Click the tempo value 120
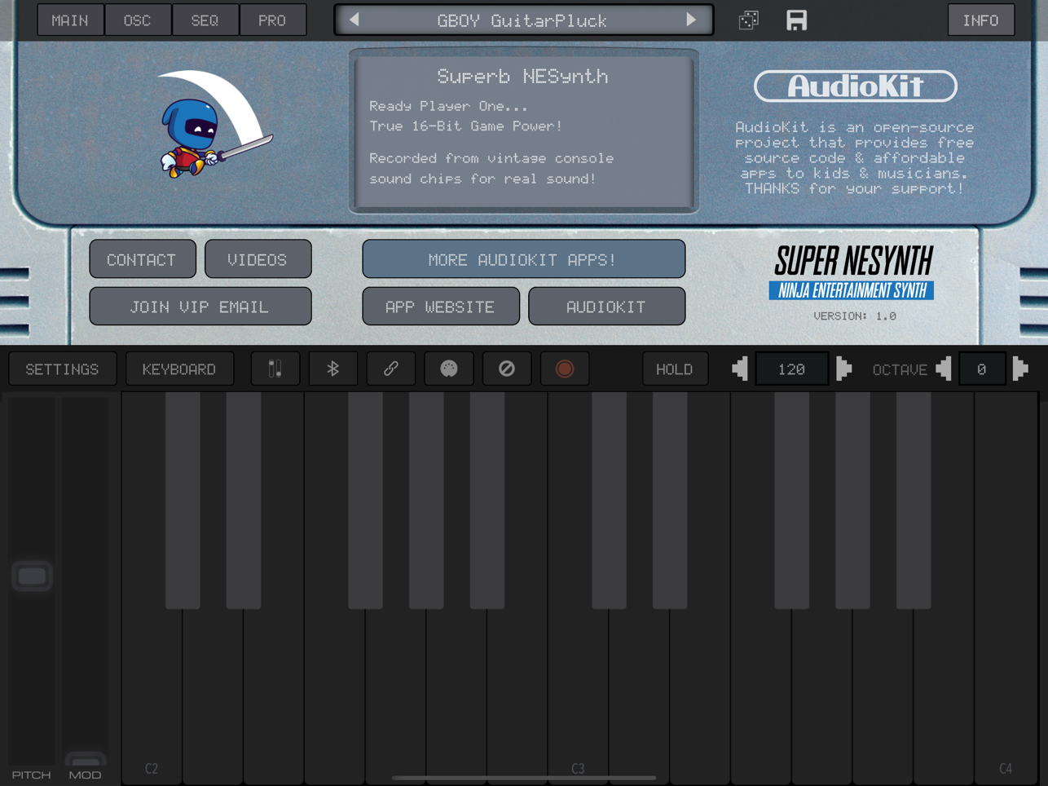Image resolution: width=1048 pixels, height=786 pixels. coord(792,369)
